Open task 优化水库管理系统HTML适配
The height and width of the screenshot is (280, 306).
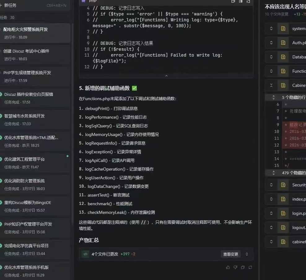[x=35, y=141]
